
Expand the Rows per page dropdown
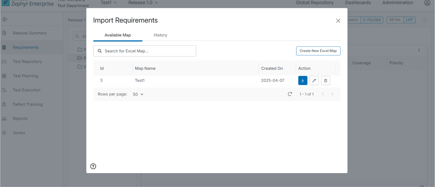pyautogui.click(x=138, y=94)
